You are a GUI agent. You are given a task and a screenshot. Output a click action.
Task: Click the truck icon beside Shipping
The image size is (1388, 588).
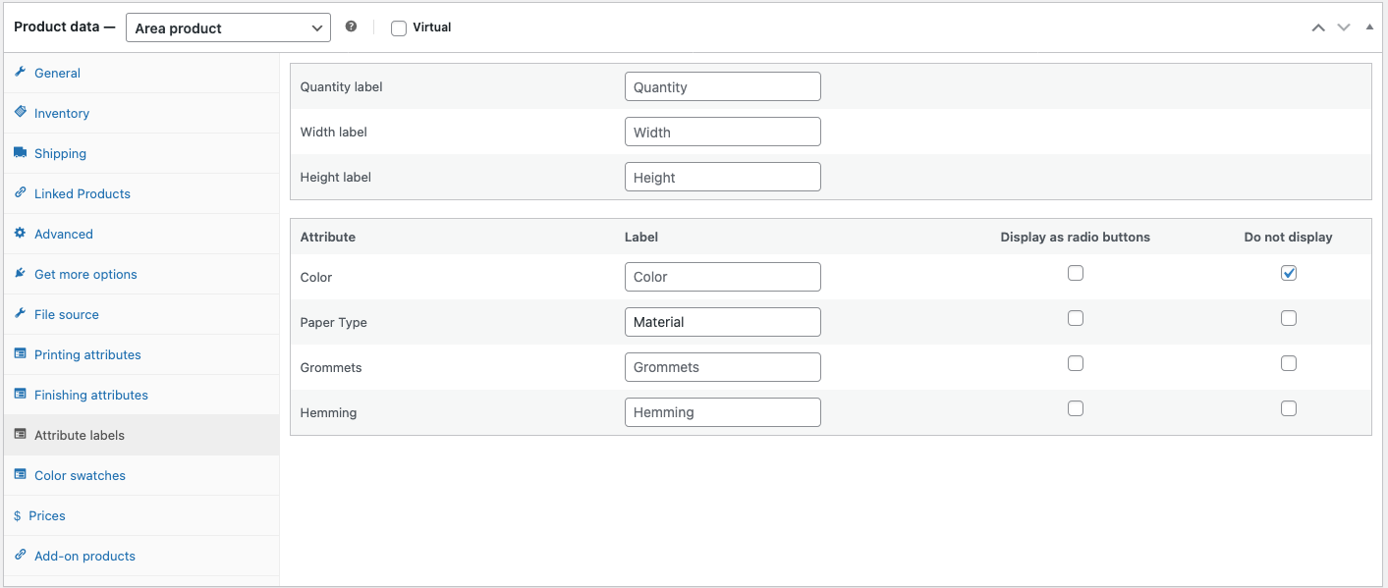(x=20, y=153)
